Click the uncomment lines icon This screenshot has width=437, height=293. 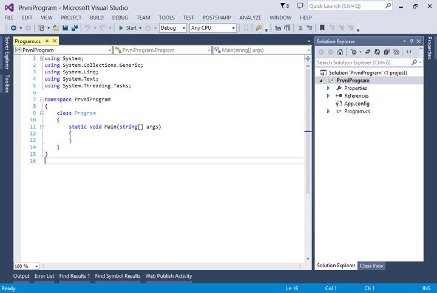310,28
